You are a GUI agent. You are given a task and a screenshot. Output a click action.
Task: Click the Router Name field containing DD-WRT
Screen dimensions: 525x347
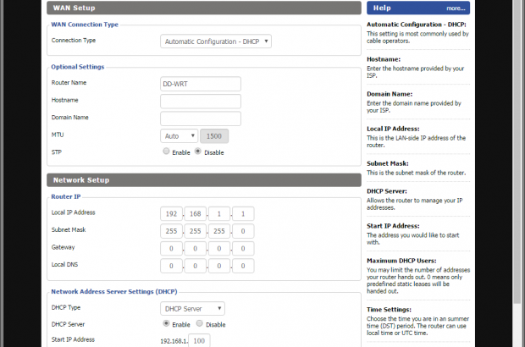201,84
